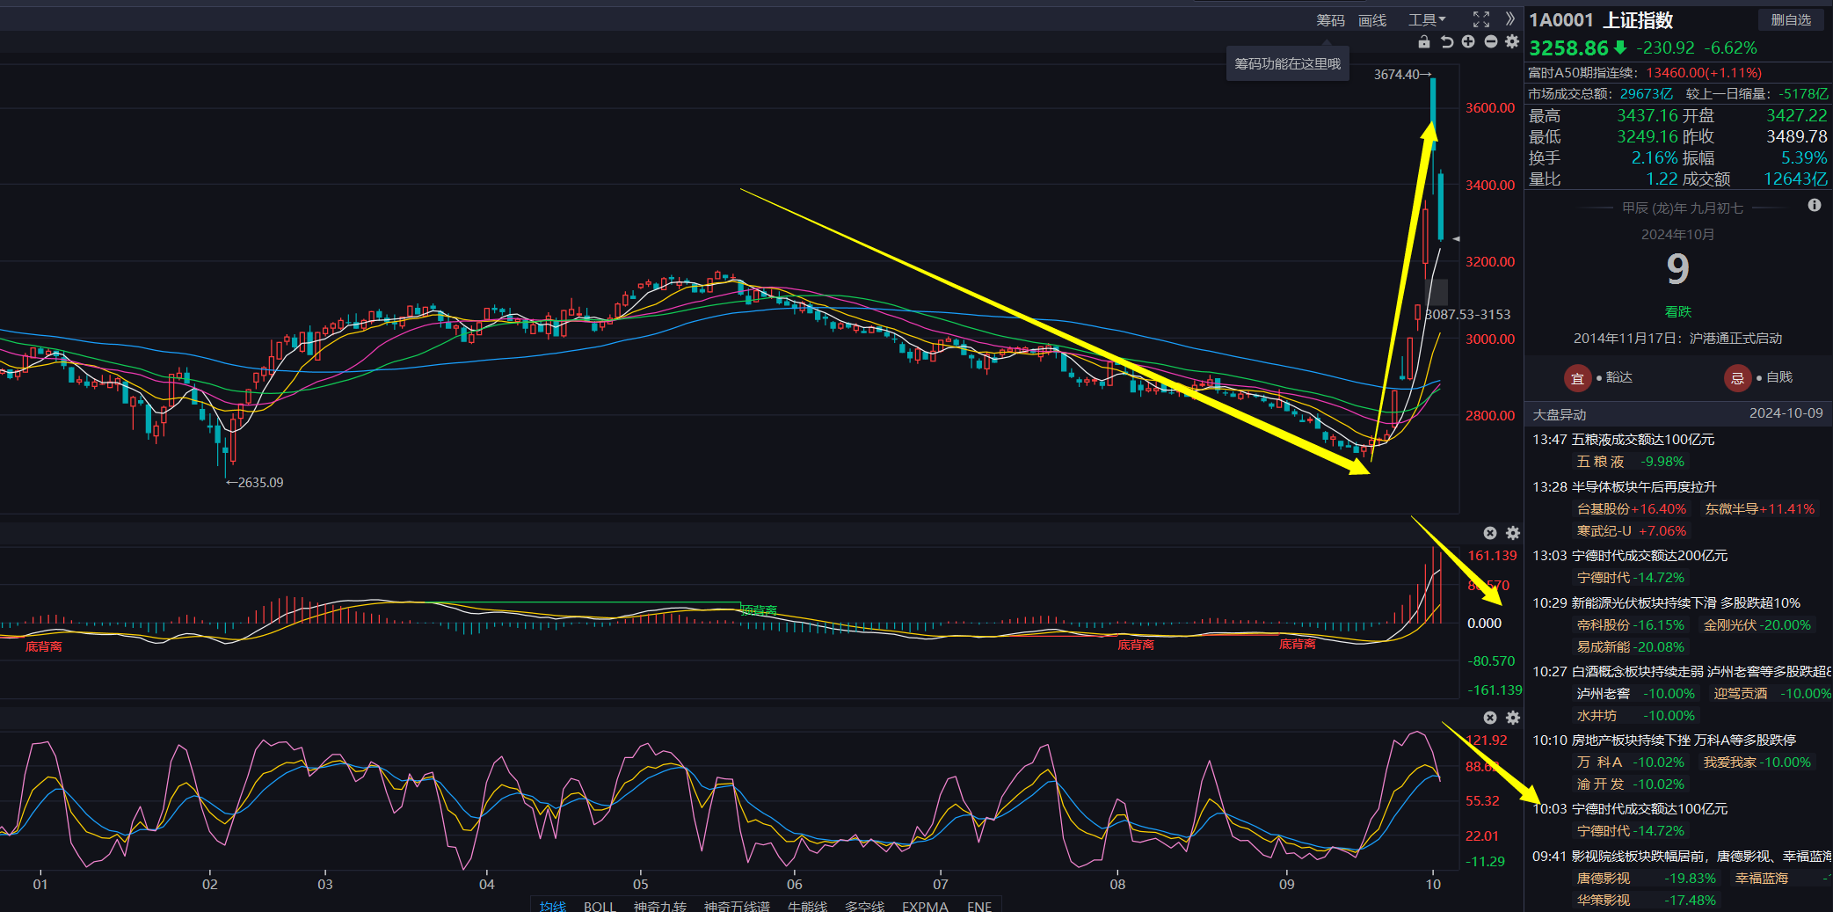1833x912 pixels.
Task: Click 富时A50期指连续 quote line
Action: [1645, 73]
